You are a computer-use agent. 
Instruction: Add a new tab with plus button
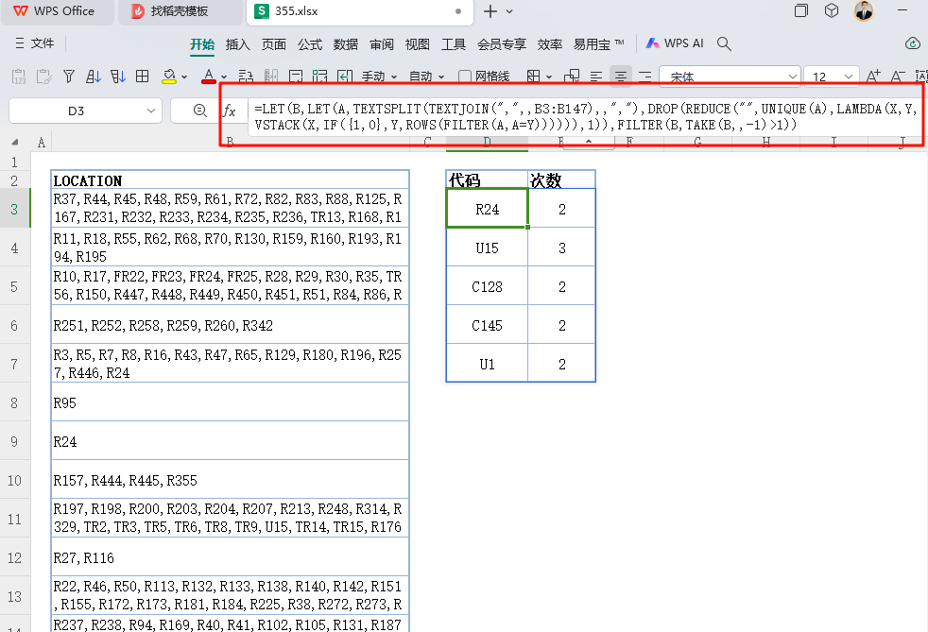[x=490, y=11]
